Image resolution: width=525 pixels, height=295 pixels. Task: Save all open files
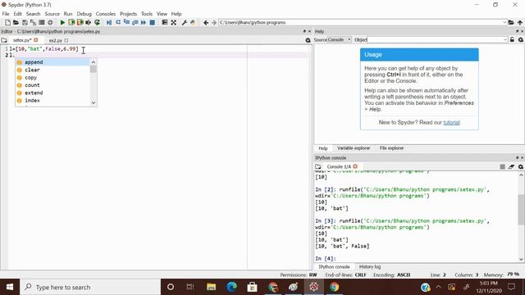click(x=33, y=22)
